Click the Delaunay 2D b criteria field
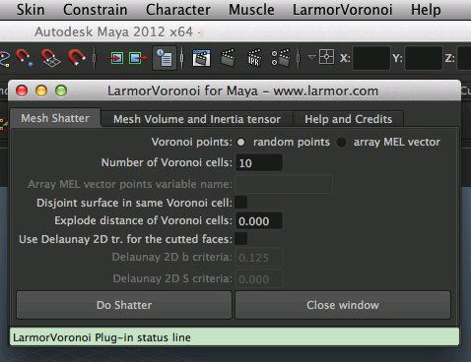This screenshot has height=362, width=471. click(259, 258)
